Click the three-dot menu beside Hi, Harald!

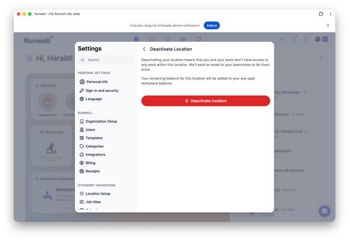tap(320, 58)
